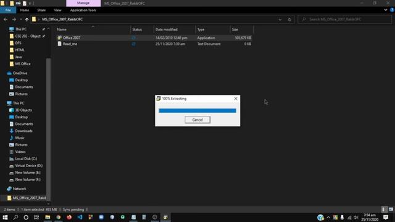
Task: Open the volume control tray icon
Action: 355,218
